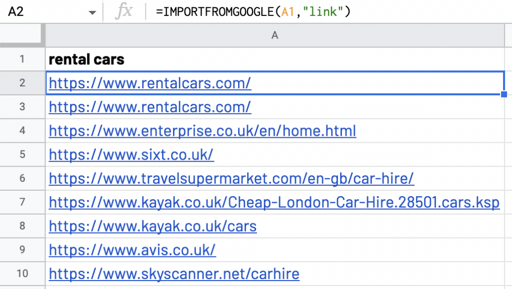Select row 5 header
Viewport: 512px width, 289px height.
[22, 154]
